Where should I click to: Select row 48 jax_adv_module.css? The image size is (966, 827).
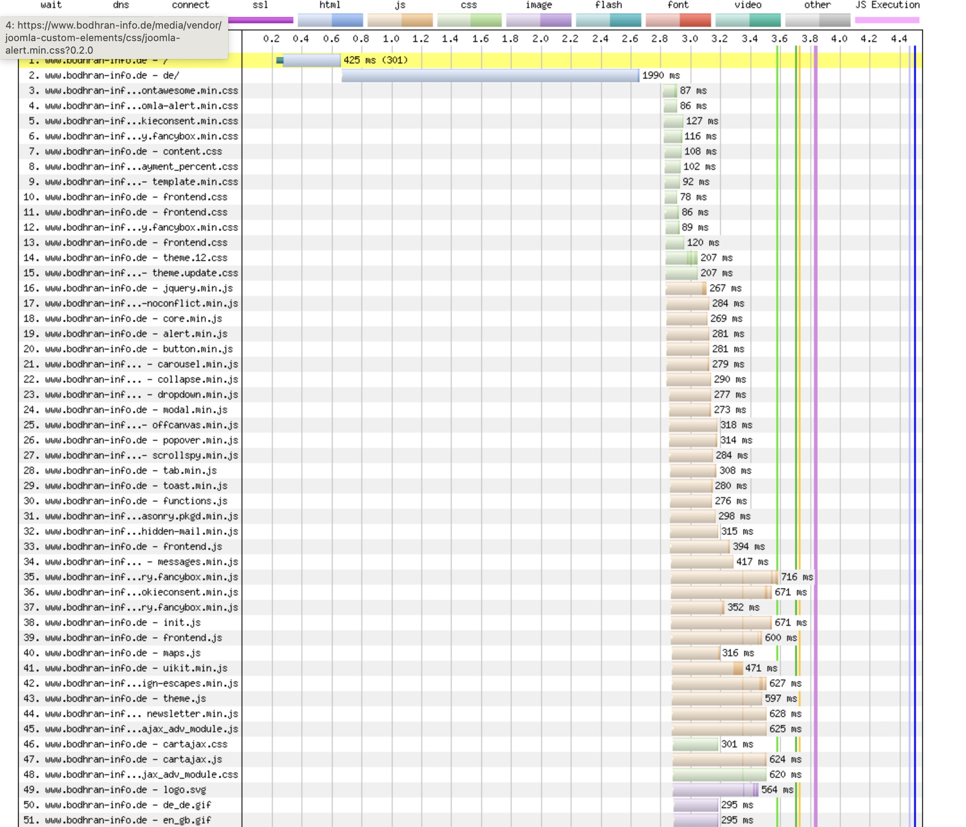click(131, 774)
